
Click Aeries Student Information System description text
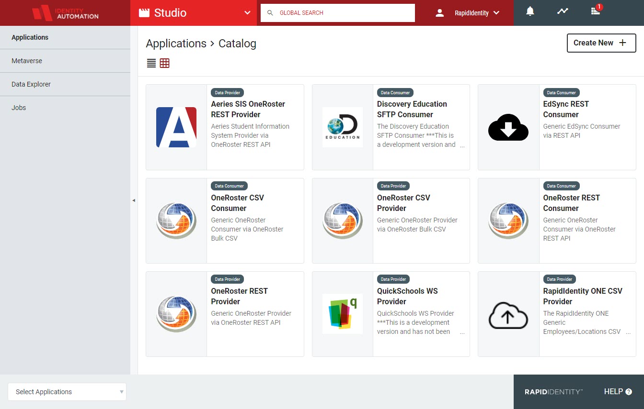coord(250,135)
